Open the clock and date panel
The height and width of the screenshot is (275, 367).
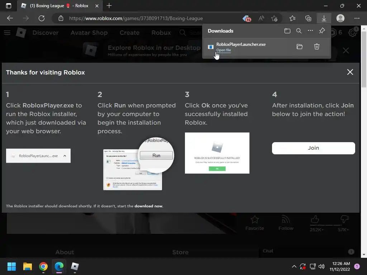click(x=340, y=266)
